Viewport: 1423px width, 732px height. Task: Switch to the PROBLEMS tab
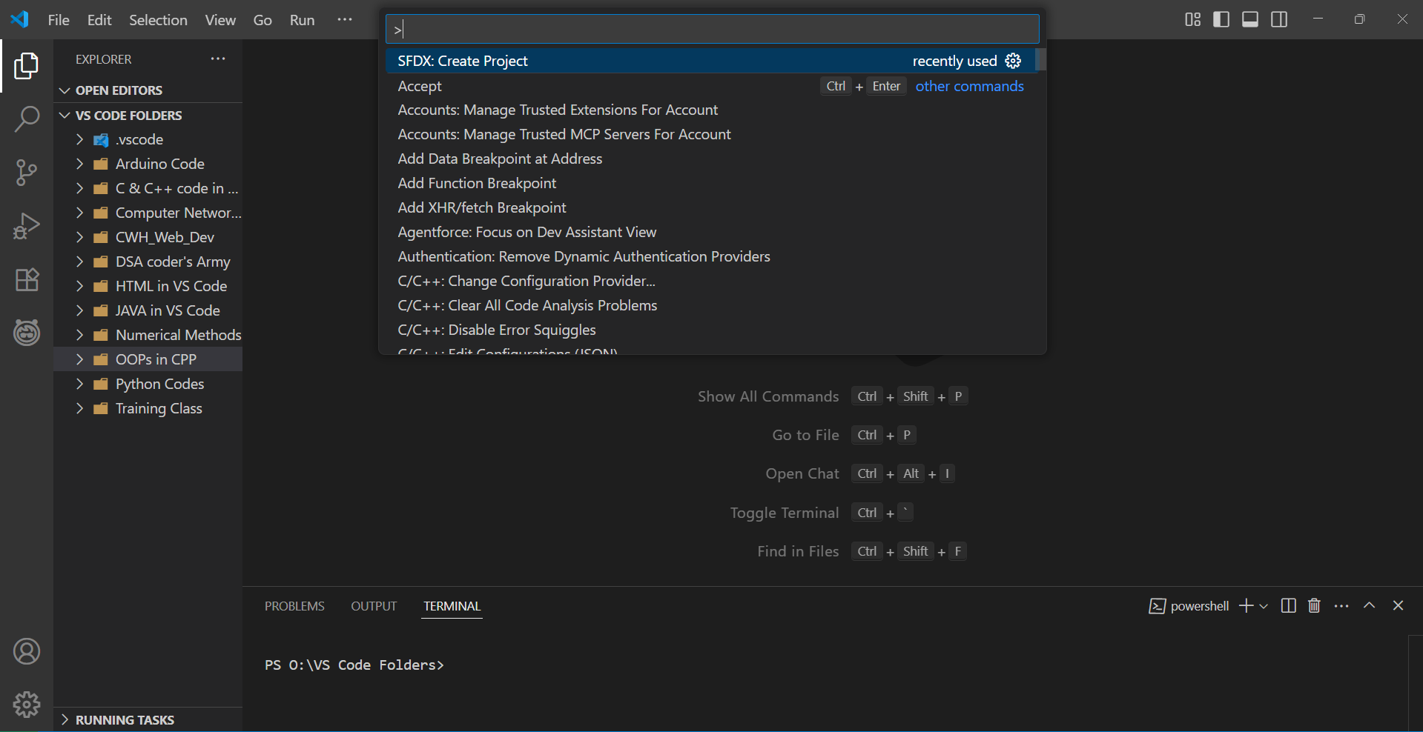coord(294,606)
